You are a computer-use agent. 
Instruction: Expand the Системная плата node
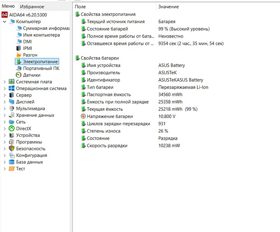pyautogui.click(x=5, y=82)
